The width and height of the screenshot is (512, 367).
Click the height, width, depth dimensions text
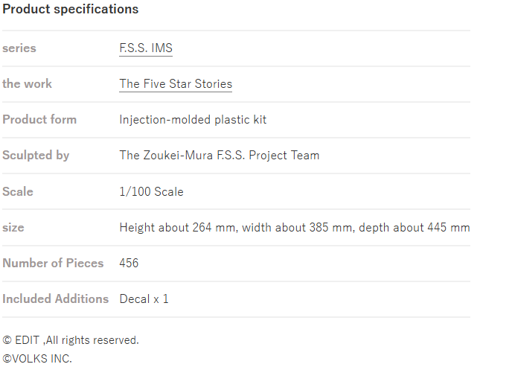coord(295,227)
